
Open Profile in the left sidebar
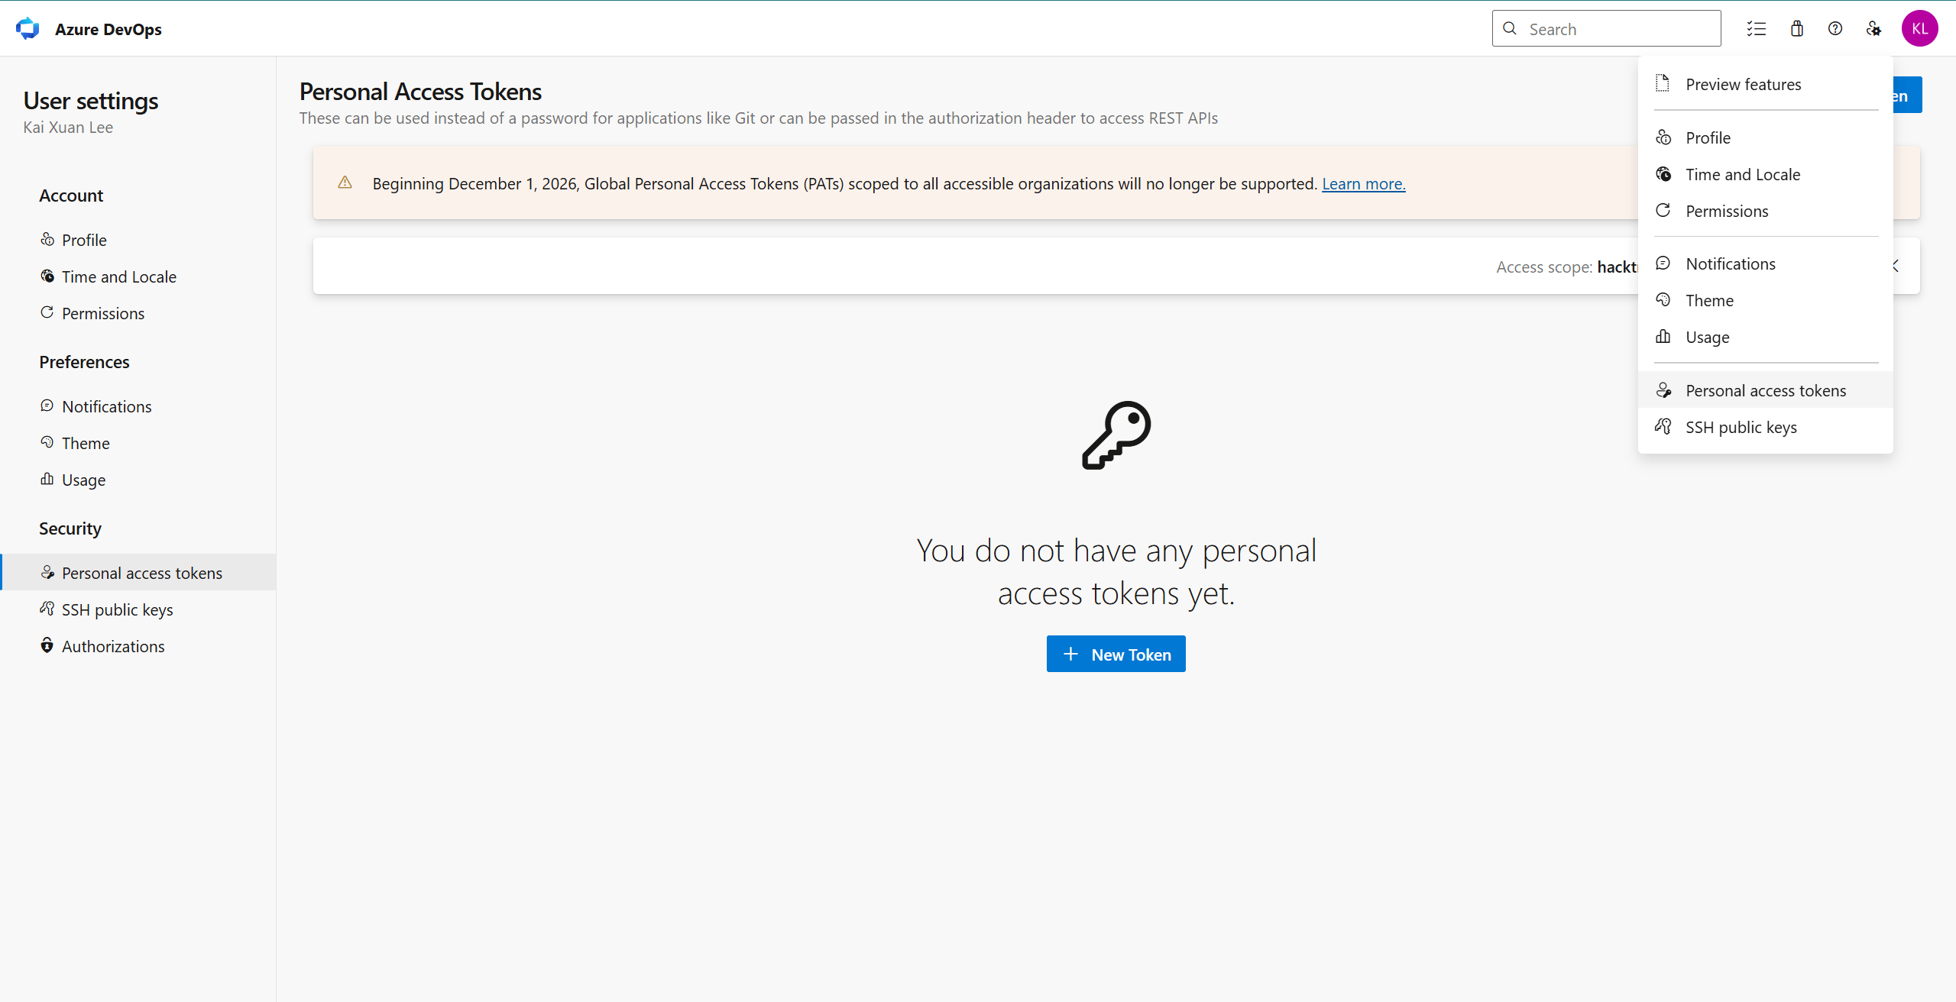pyautogui.click(x=138, y=240)
